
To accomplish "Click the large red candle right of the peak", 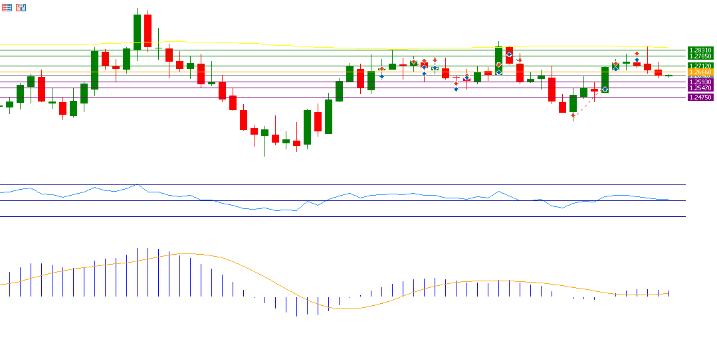I will tap(148, 31).
